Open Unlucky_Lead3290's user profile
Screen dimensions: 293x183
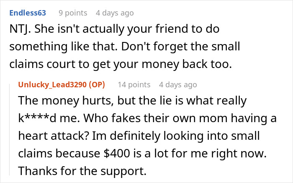pos(51,85)
